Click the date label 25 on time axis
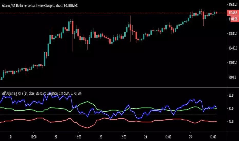 (x=190, y=137)
